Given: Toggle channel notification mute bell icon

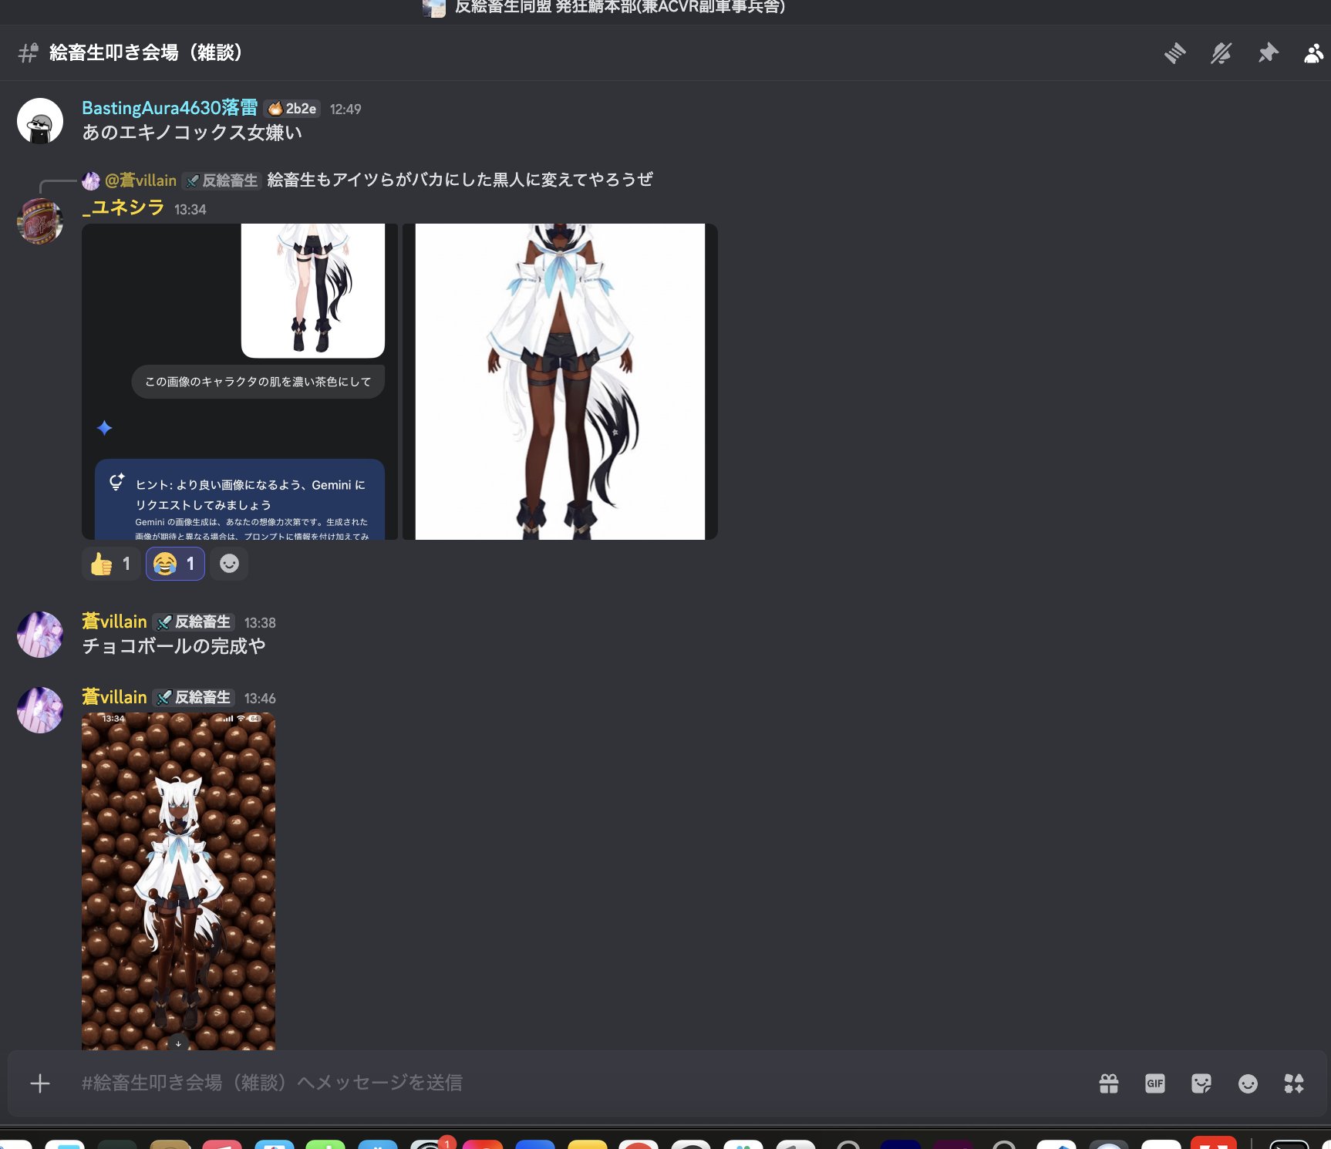Looking at the screenshot, I should (1221, 53).
